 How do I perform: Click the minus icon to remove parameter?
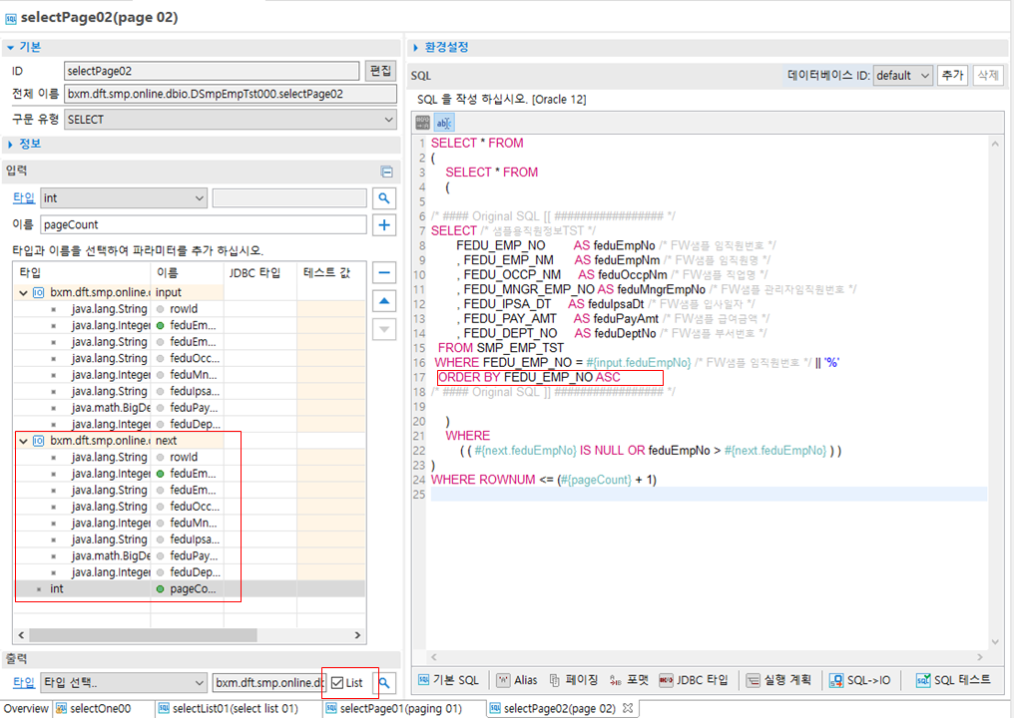pos(384,273)
